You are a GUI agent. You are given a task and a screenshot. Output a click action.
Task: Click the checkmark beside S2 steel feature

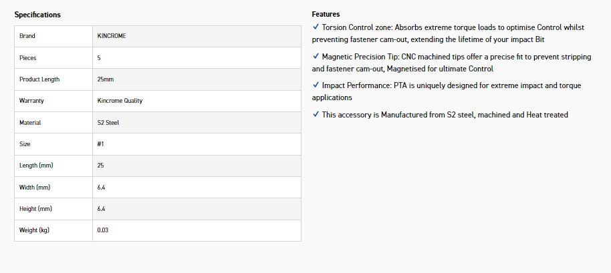(316, 115)
